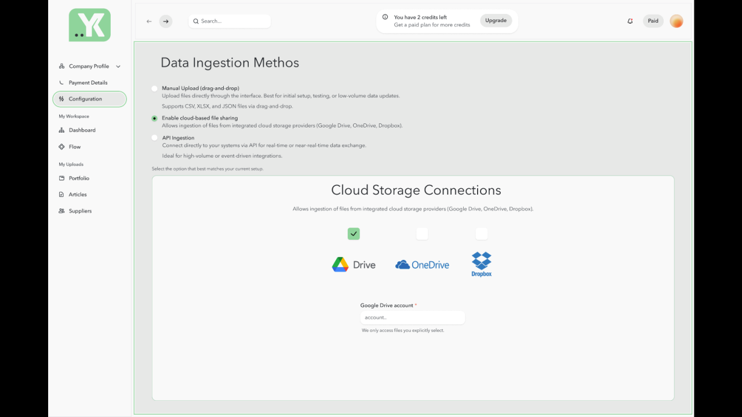Screen dimensions: 742x417
Task: Click the OneDrive logo
Action: 422,265
